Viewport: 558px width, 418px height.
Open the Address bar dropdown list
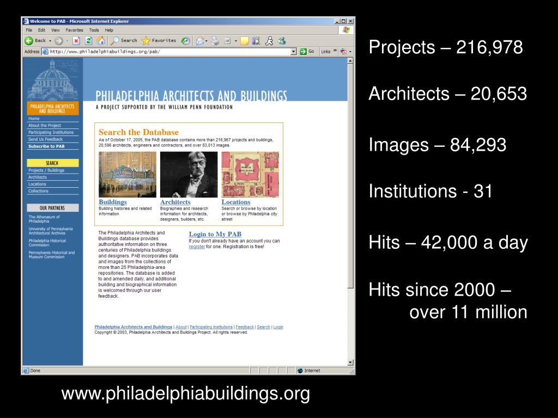294,52
